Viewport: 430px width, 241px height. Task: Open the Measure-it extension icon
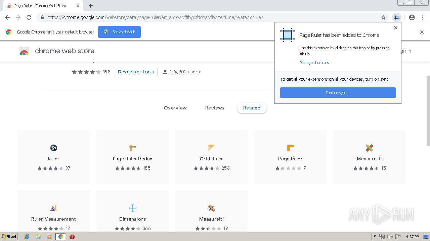click(370, 148)
